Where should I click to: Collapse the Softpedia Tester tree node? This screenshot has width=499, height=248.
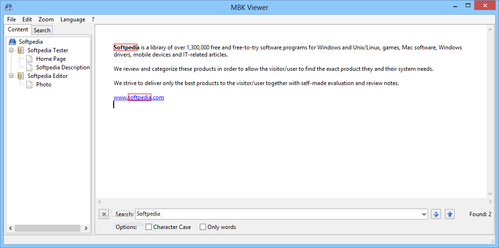[11, 50]
